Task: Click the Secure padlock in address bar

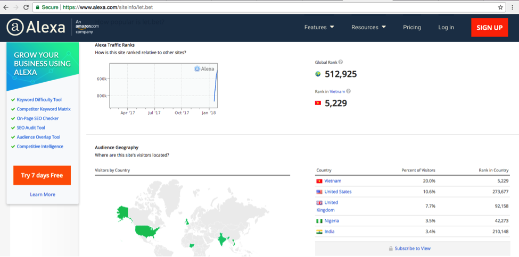Action: tap(37, 7)
